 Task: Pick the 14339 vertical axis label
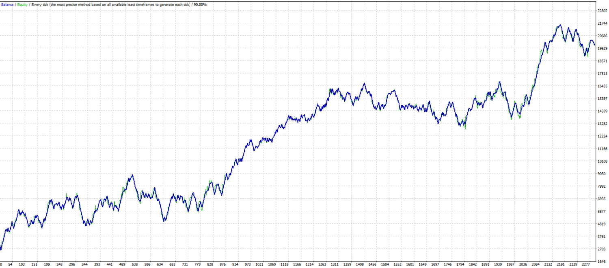pyautogui.click(x=602, y=111)
